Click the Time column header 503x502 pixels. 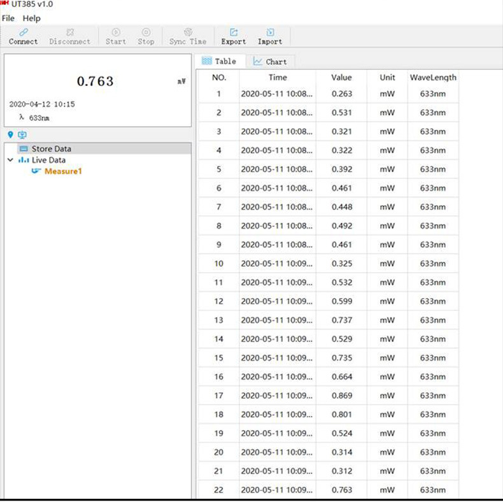pos(278,77)
